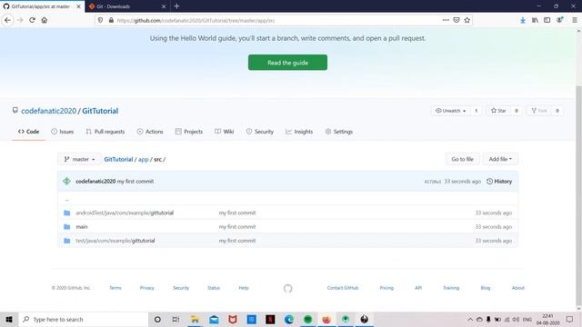The image size is (582, 327).
Task: Open the Issues tab
Action: coord(63,132)
